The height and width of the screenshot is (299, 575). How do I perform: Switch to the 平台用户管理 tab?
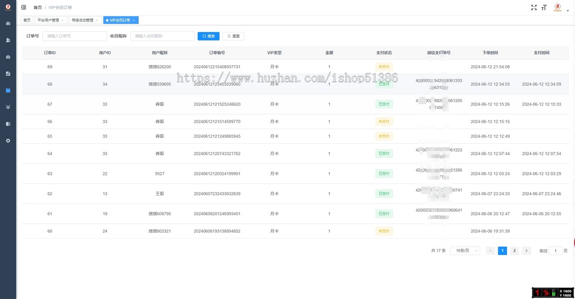50,20
